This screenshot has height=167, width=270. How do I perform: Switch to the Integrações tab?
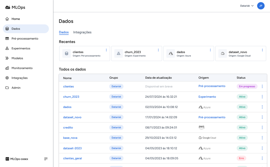[x=82, y=32]
